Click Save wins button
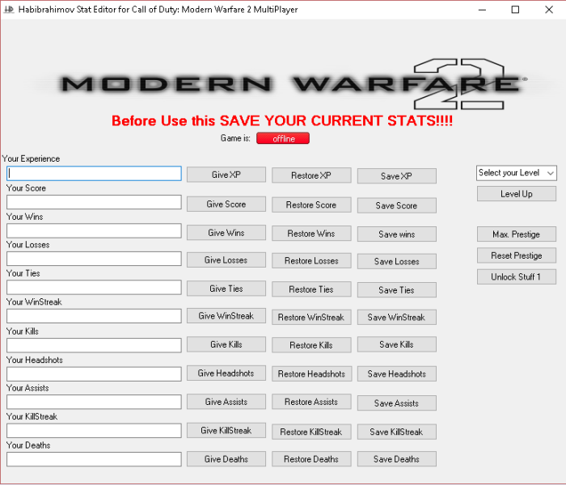This screenshot has width=566, height=485. pyautogui.click(x=397, y=234)
